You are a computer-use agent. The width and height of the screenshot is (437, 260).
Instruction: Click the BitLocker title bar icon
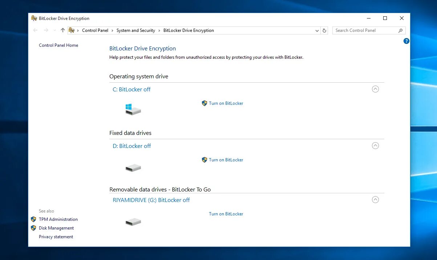[x=34, y=18]
